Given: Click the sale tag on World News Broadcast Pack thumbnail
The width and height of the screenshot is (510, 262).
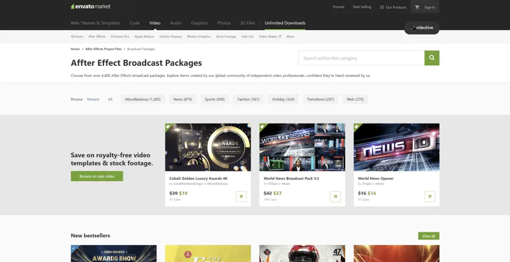Looking at the screenshot, I should click(x=263, y=127).
